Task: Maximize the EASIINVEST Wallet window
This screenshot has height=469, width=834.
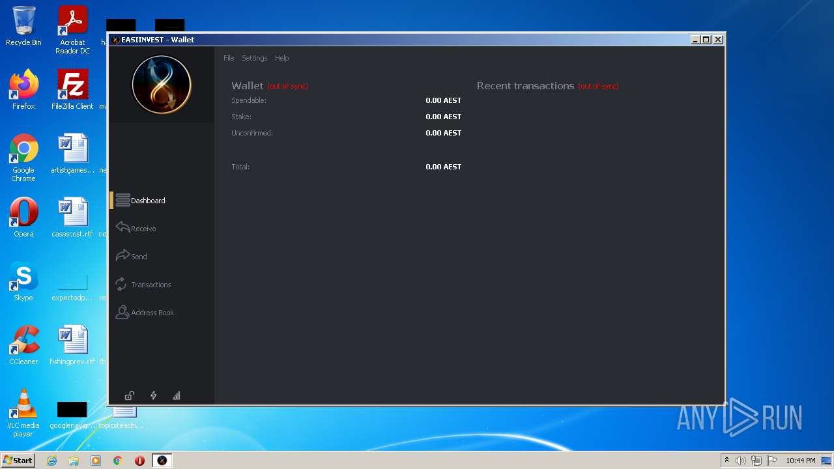Action: click(706, 40)
